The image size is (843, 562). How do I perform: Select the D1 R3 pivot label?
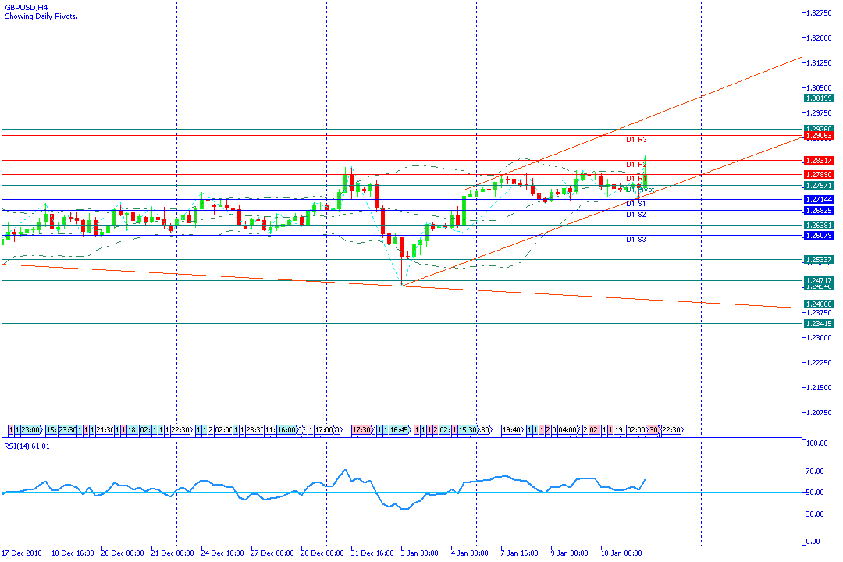637,140
